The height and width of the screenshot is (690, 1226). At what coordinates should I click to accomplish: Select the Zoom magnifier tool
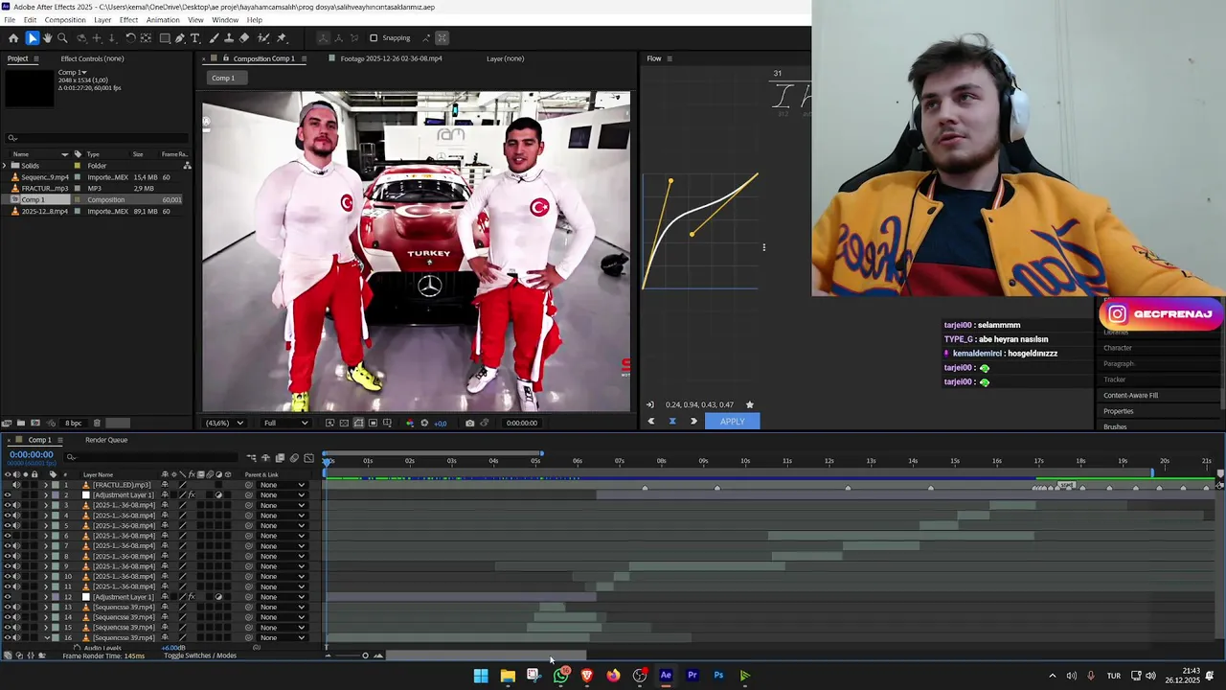62,38
